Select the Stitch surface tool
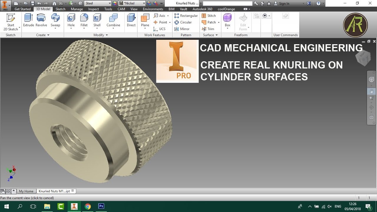The height and width of the screenshot is (212, 377). [x=209, y=16]
